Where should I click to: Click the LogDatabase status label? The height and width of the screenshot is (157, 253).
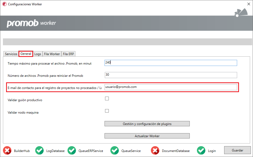click(x=55, y=151)
